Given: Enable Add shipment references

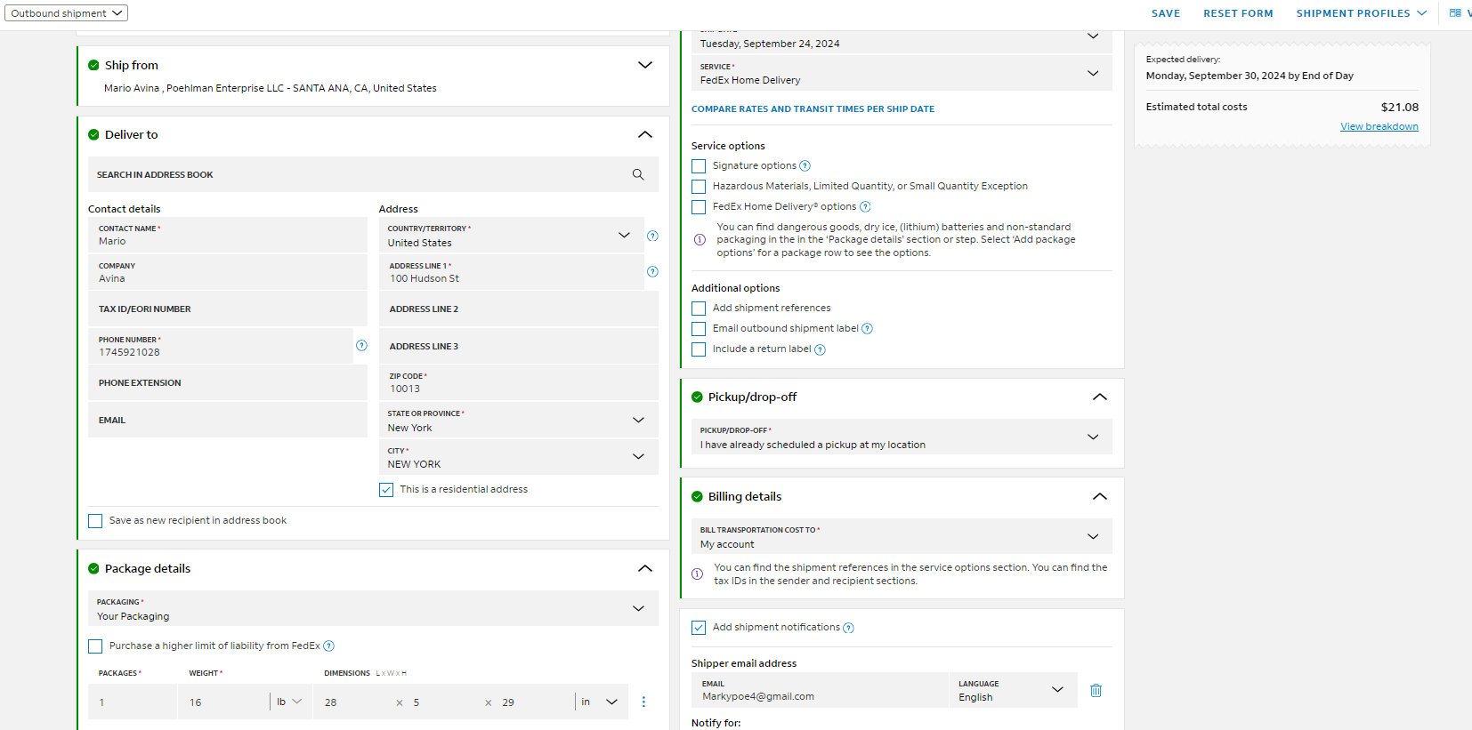Looking at the screenshot, I should tap(699, 309).
